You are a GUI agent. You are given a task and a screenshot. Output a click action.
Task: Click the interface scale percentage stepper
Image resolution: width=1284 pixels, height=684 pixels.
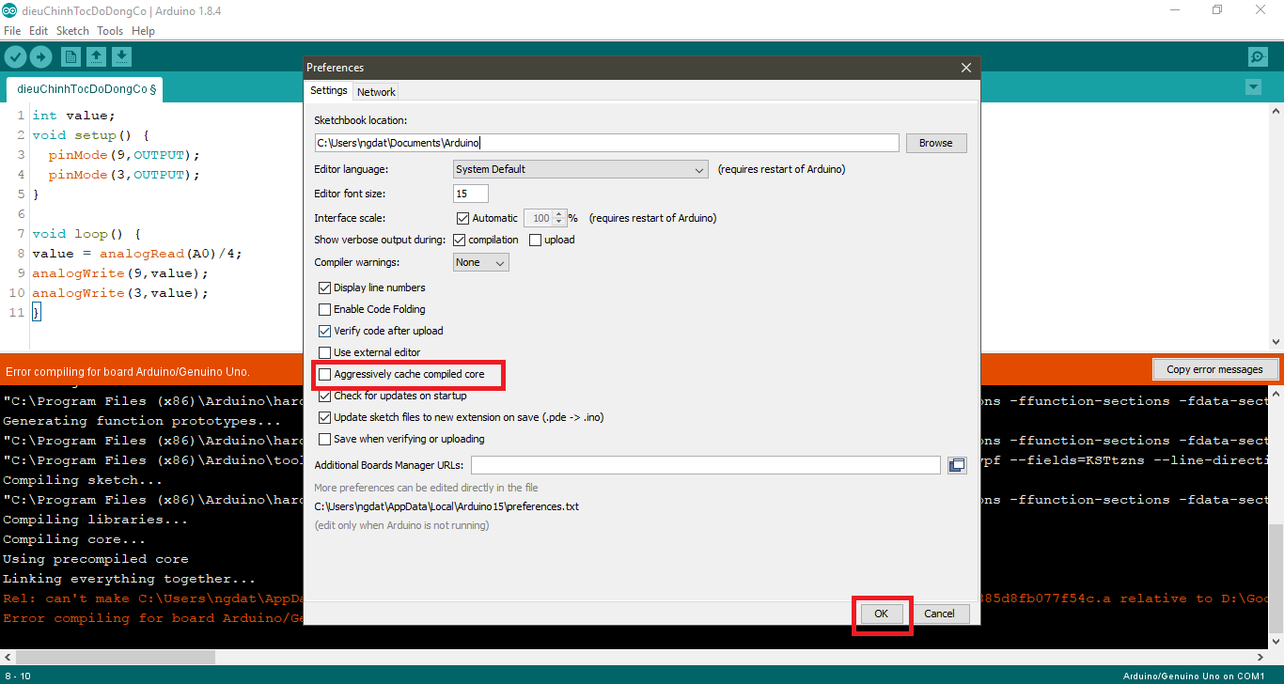pyautogui.click(x=557, y=217)
